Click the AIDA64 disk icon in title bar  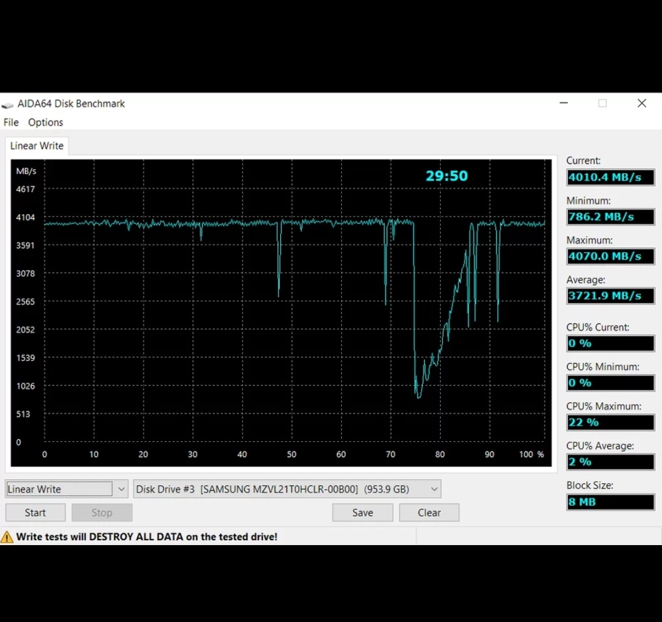7,105
